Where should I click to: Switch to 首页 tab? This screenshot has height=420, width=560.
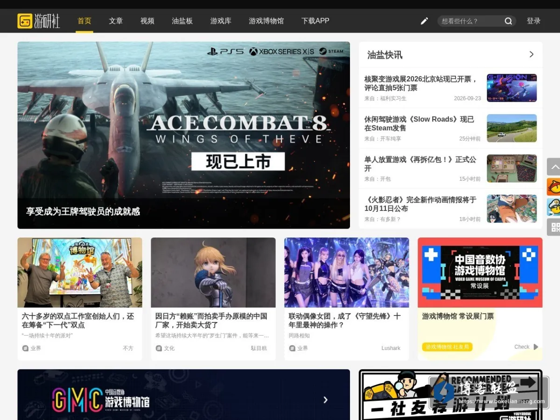[84, 21]
